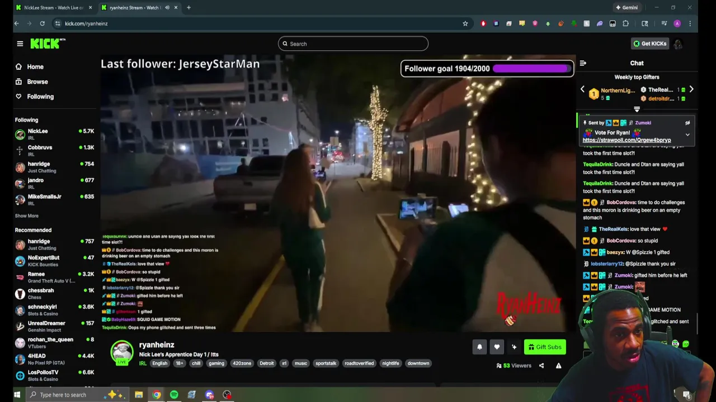Click the Get KICKs button

[x=649, y=44]
